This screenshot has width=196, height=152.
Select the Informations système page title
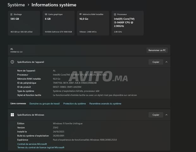[x=54, y=5]
